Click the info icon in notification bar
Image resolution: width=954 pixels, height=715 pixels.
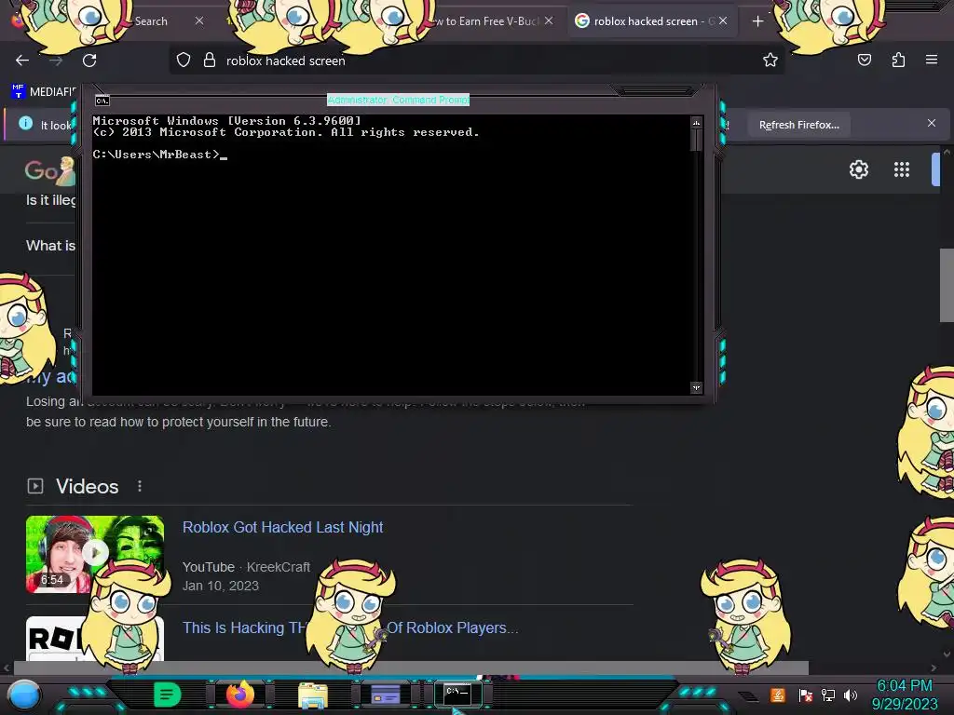pos(25,124)
